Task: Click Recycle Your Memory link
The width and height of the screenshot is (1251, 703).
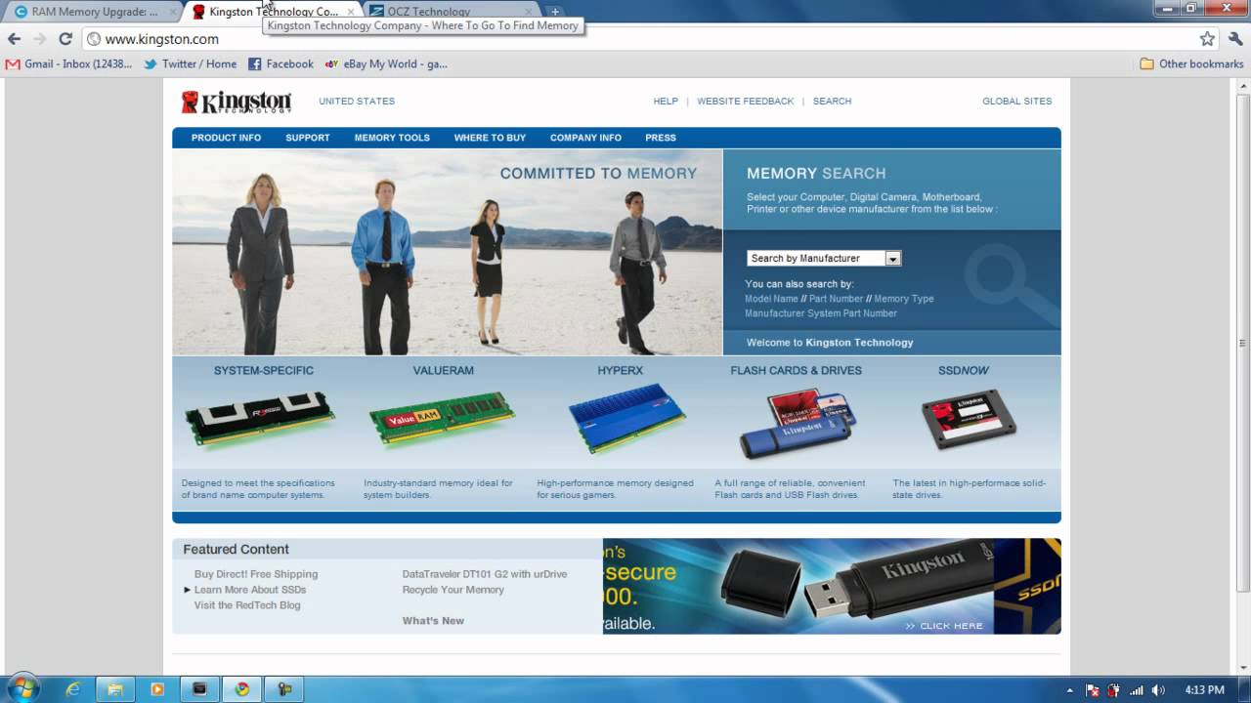Action: (x=453, y=590)
